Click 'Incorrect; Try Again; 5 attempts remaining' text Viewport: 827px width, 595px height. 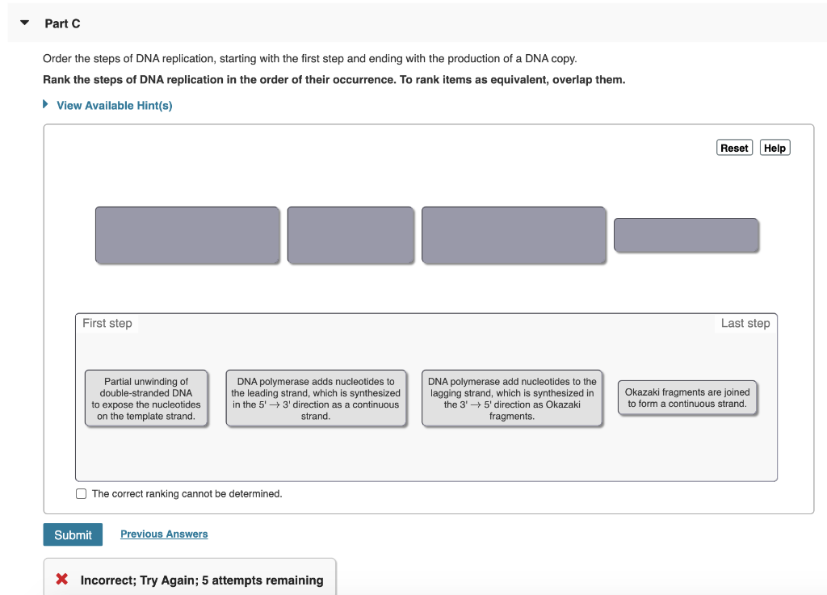click(202, 580)
